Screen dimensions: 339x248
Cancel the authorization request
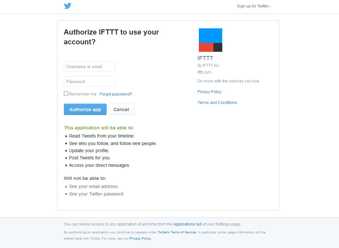click(121, 109)
